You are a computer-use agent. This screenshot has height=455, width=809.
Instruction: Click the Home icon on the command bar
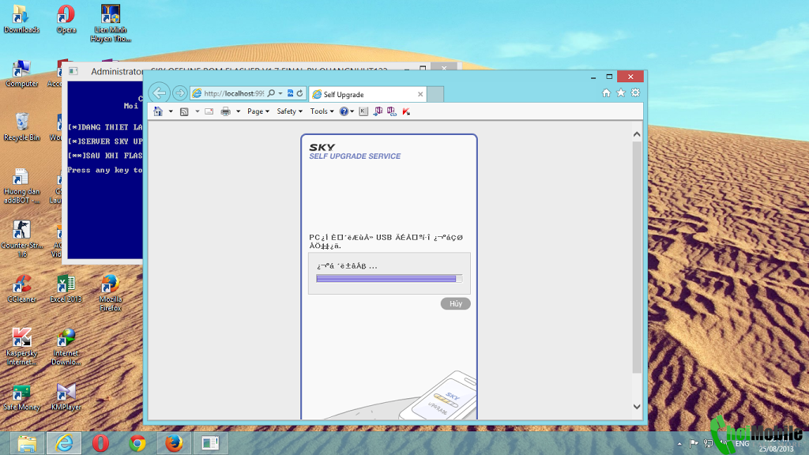(157, 111)
